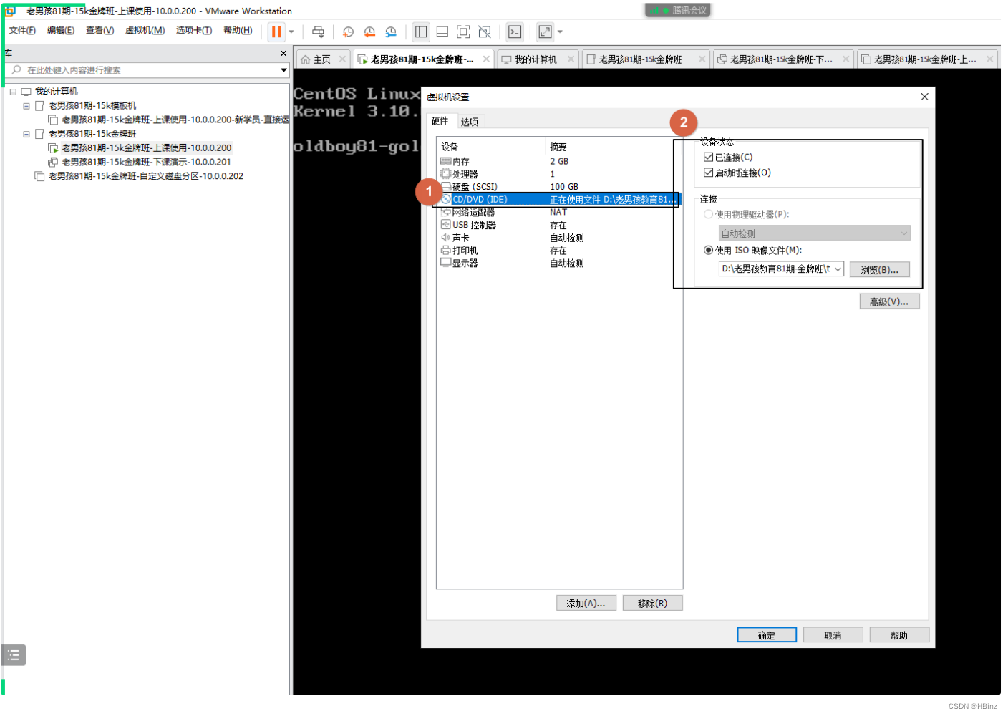
Task: Select the 网络适配器 device row
Action: click(x=558, y=213)
